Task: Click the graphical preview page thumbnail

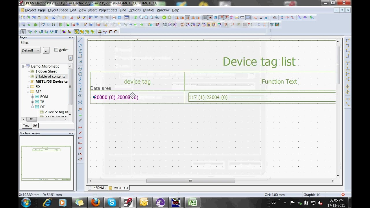Action: (x=46, y=163)
